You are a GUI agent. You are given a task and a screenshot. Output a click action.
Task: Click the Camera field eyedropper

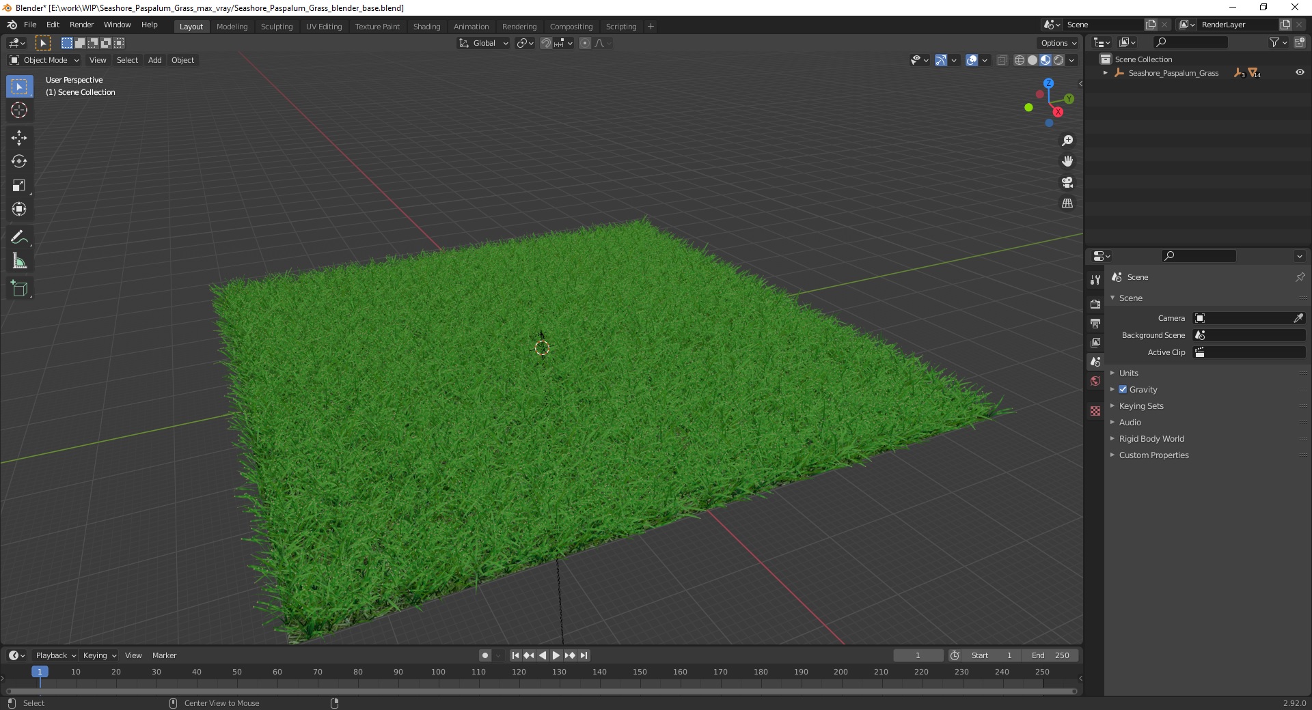[x=1298, y=318]
